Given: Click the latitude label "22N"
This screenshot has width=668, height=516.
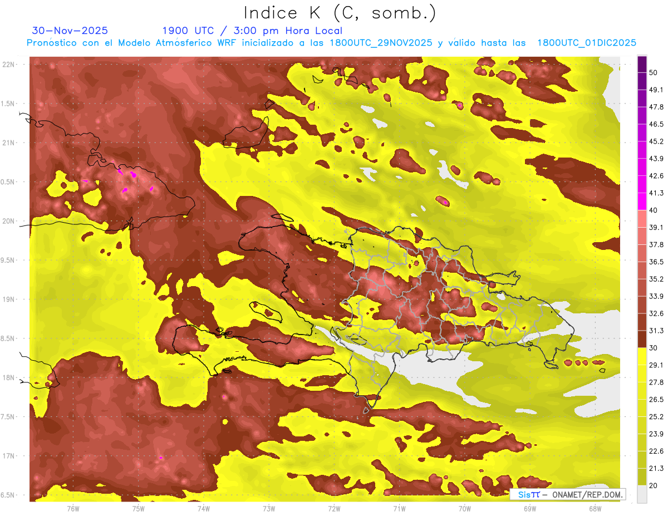Looking at the screenshot, I should point(9,65).
